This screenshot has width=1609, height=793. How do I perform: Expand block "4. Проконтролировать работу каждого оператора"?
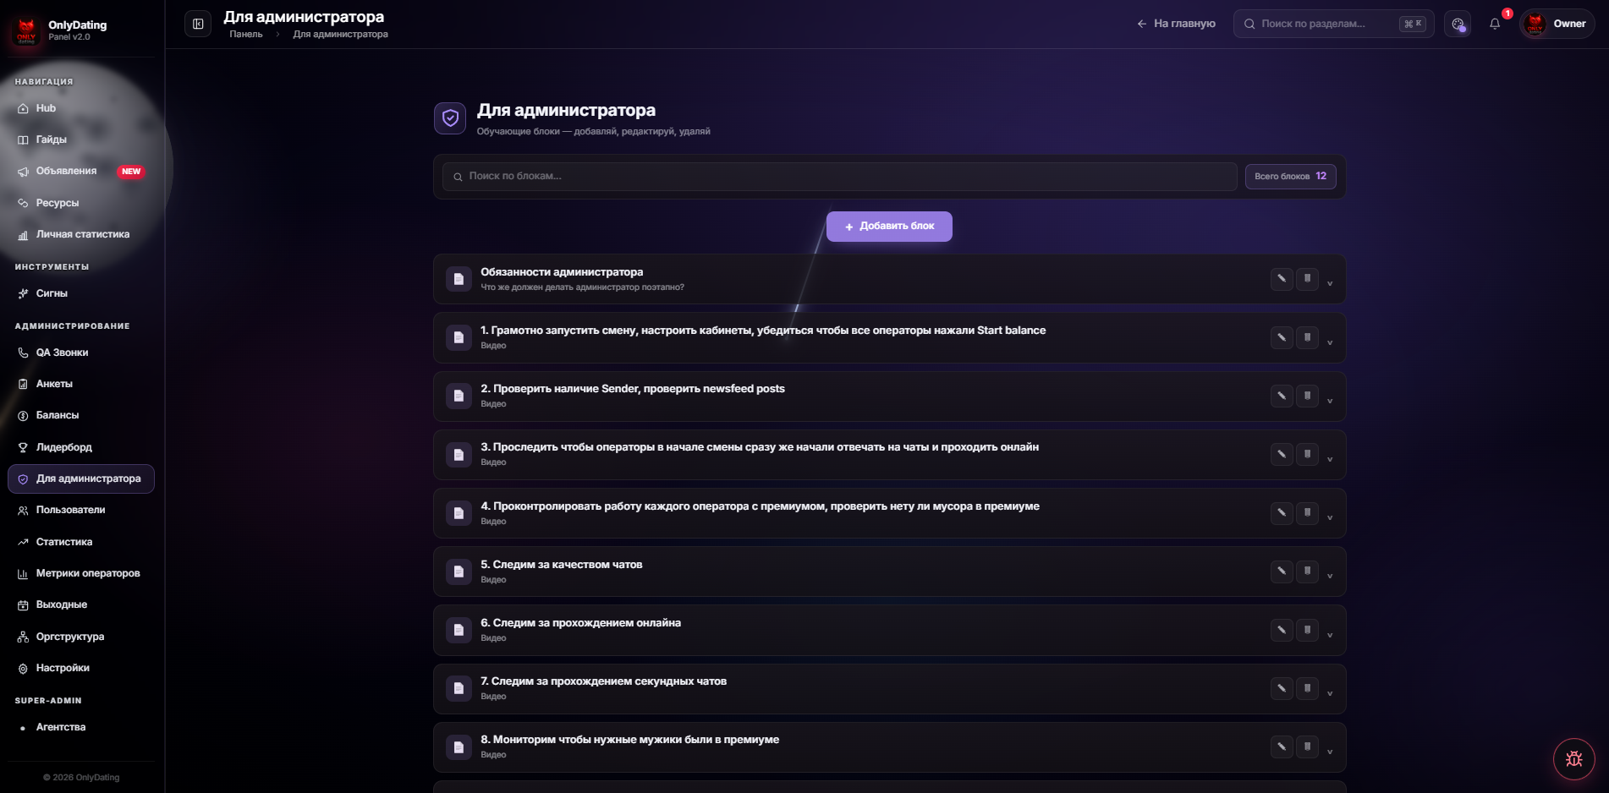coord(1330,517)
